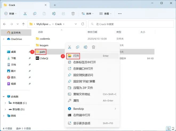Image resolution: width=176 pixels, height=131 pixels.
Task: Select the path folder
Action: (x=41, y=52)
